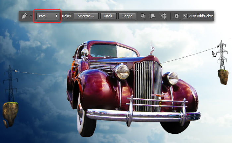This screenshot has height=143, width=232.
Task: Select the Pen tool icon
Action: (x=24, y=16)
